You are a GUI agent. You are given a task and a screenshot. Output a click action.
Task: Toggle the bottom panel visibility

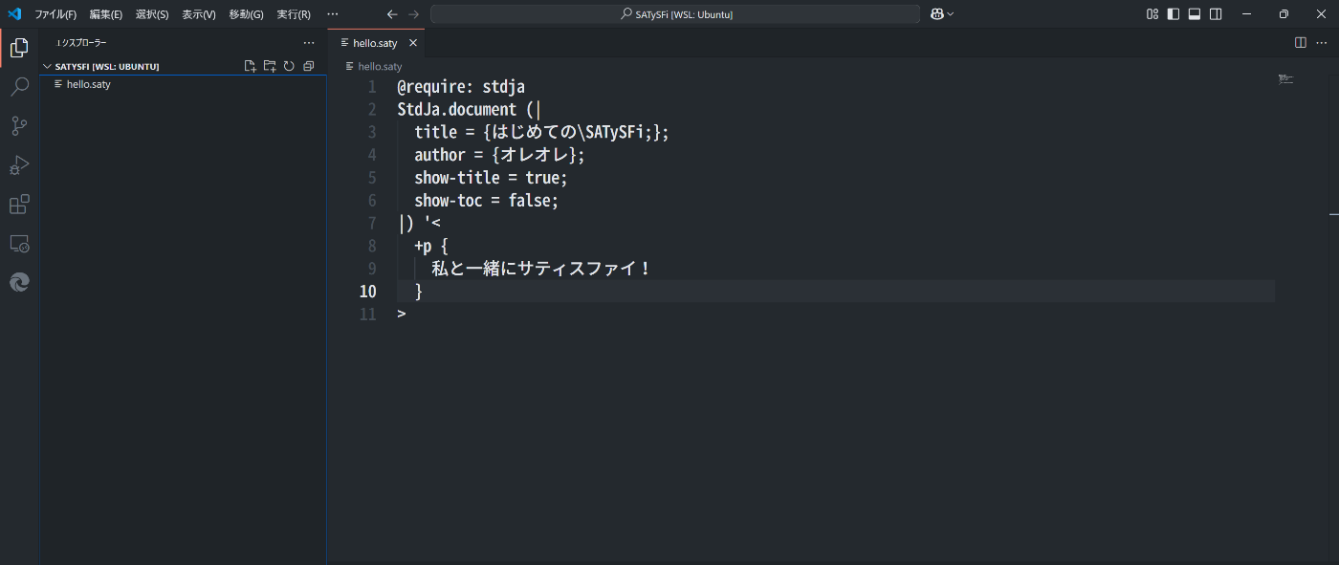[1195, 14]
